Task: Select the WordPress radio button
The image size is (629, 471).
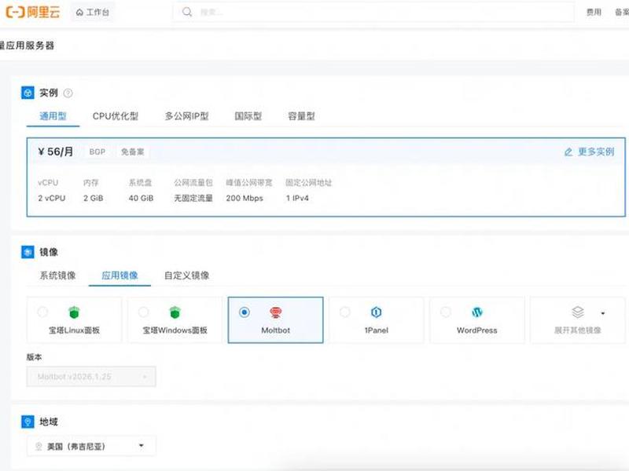Action: 445,312
